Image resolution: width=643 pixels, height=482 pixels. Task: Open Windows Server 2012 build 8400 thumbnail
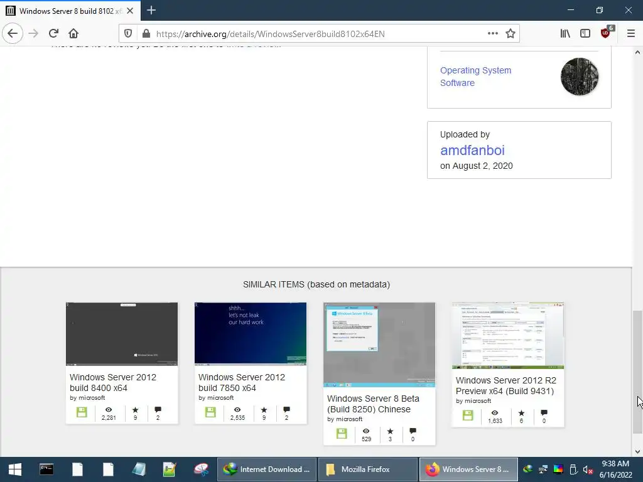click(x=122, y=334)
